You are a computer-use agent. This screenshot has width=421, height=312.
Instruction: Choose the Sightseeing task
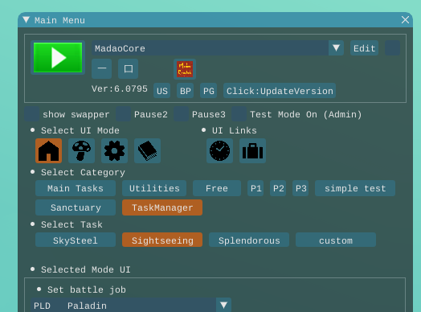click(162, 240)
